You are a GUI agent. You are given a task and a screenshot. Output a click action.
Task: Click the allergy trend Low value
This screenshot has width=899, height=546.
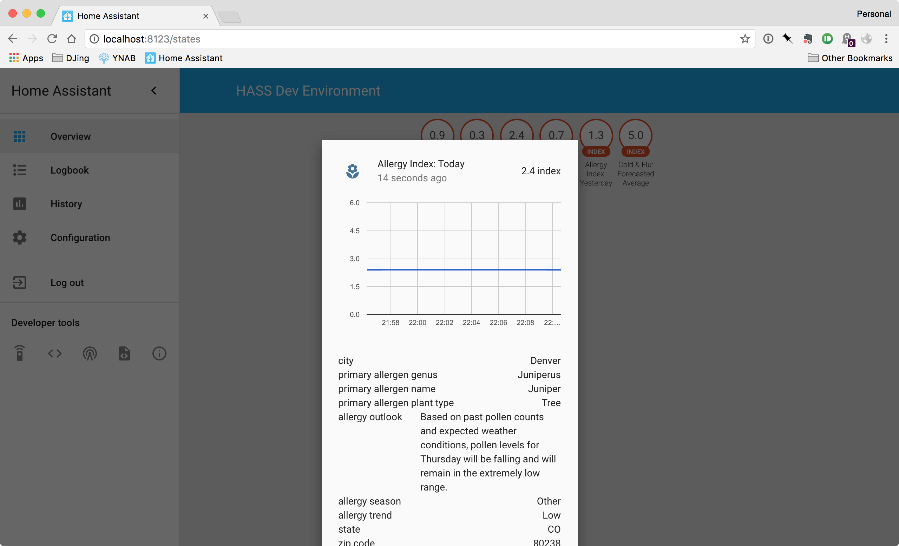tap(551, 515)
